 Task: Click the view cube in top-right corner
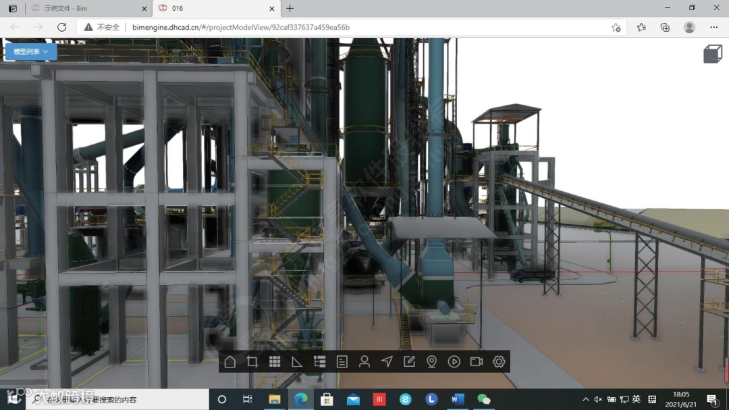click(713, 54)
